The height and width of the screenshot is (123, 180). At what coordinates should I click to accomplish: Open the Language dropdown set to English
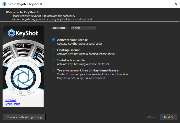[x=83, y=28]
